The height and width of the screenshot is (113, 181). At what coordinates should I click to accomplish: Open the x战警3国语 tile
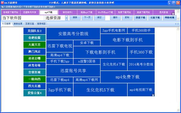point(87,61)
